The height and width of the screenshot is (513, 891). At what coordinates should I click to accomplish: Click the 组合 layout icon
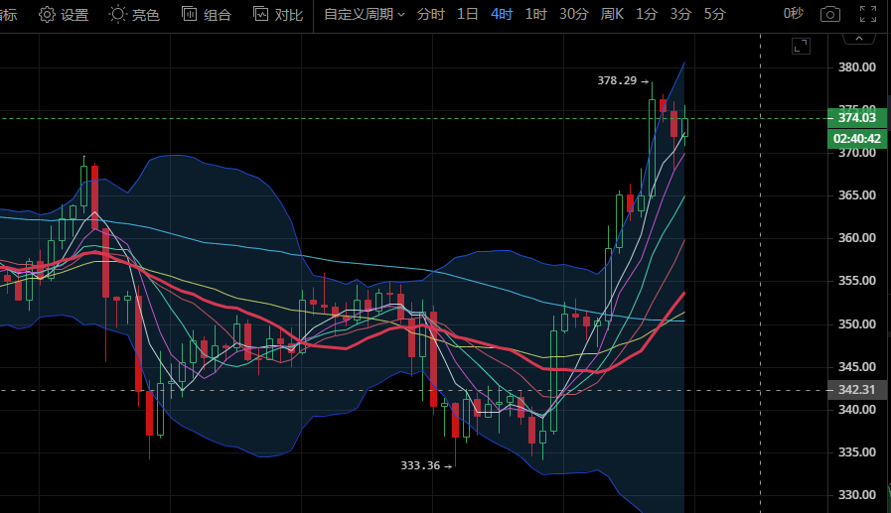207,15
